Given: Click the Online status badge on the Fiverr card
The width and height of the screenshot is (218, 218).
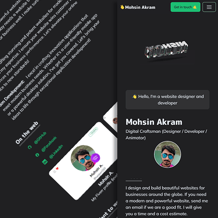Looking at the screenshot, I should (x=93, y=132).
